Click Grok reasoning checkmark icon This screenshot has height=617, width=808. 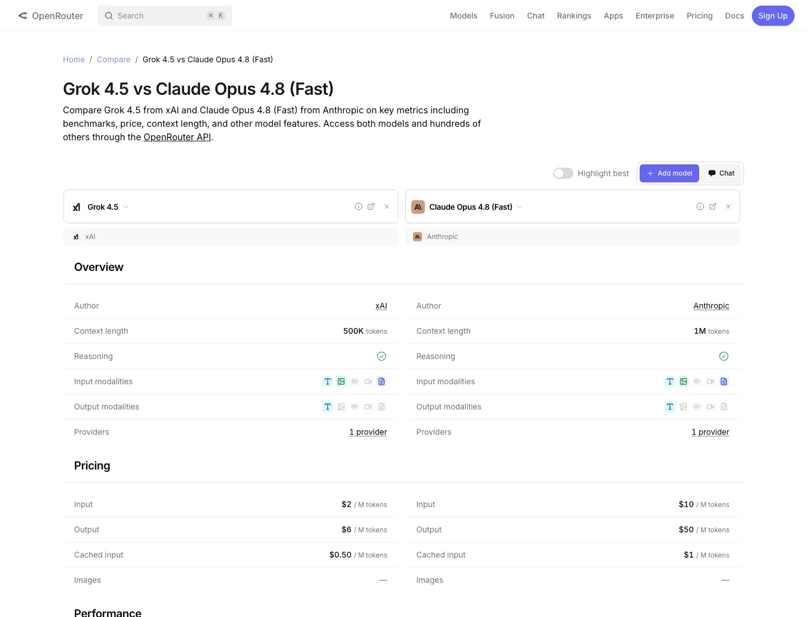point(382,356)
